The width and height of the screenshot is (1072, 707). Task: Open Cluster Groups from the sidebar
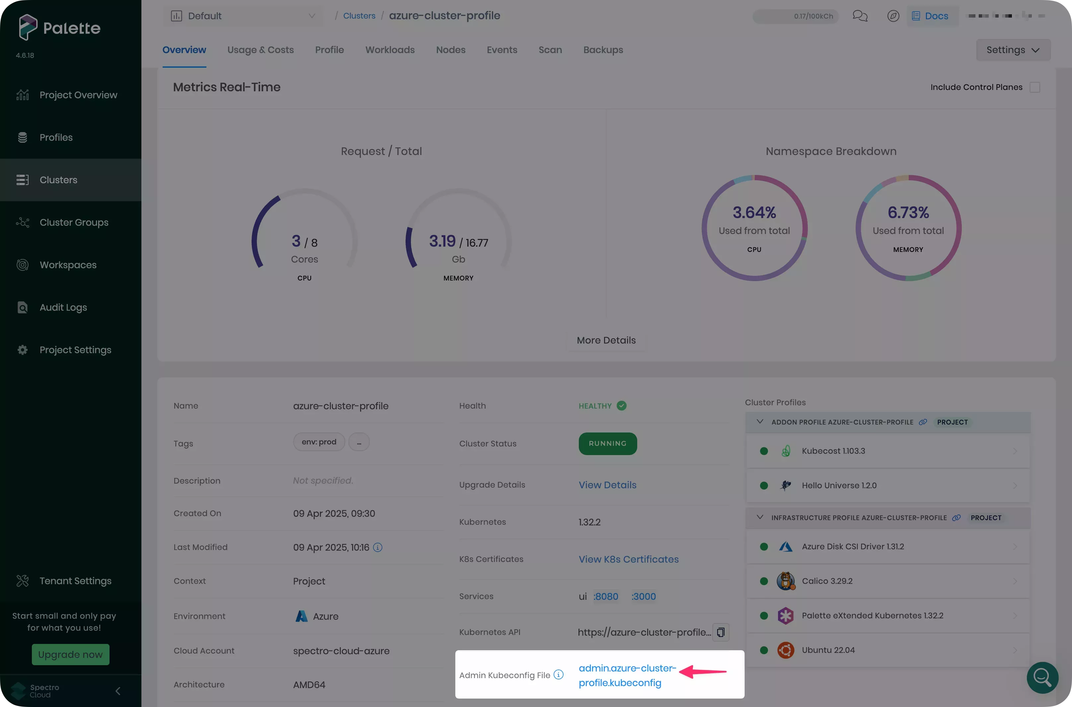coord(74,222)
